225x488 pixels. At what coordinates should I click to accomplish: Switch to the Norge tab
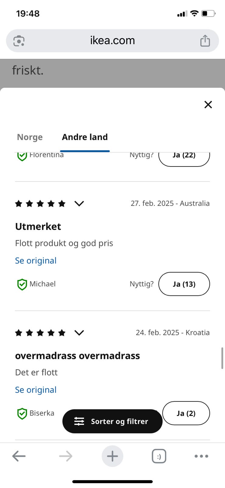coord(30,137)
